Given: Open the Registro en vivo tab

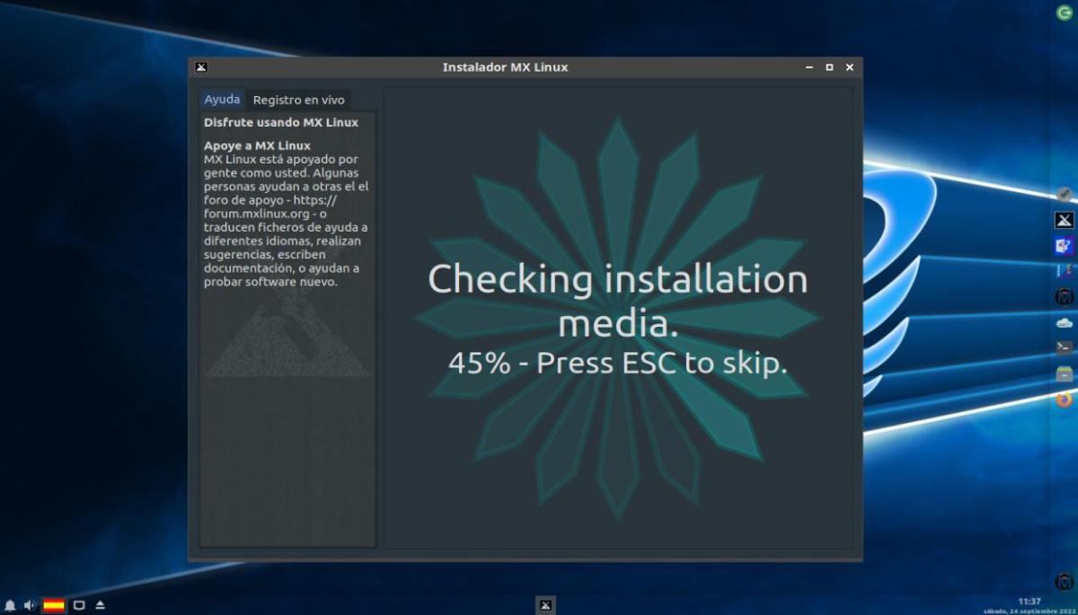Looking at the screenshot, I should pyautogui.click(x=298, y=100).
